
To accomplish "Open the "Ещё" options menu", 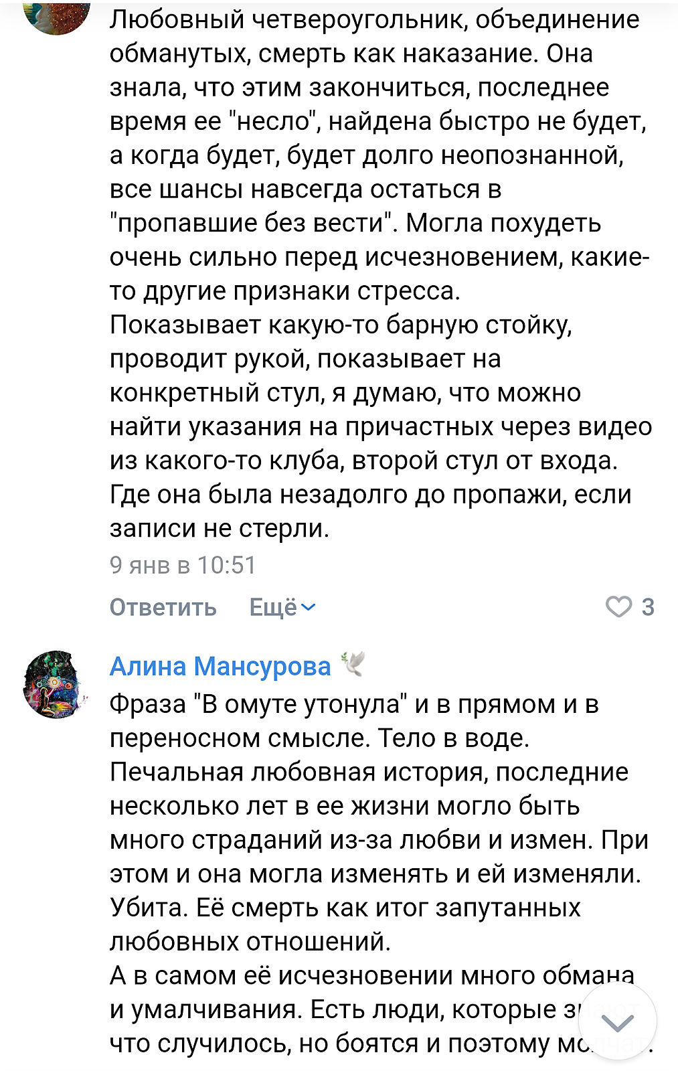I will (273, 607).
